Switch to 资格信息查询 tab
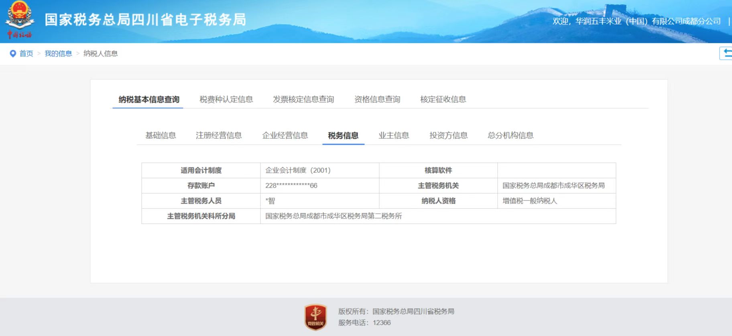The width and height of the screenshot is (732, 336). [377, 99]
